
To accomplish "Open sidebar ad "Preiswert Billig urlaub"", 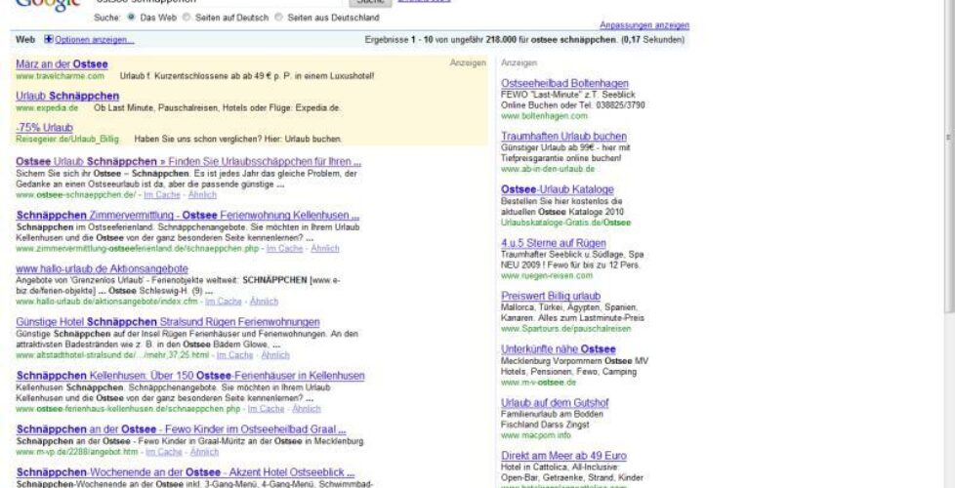I will pyautogui.click(x=551, y=297).
